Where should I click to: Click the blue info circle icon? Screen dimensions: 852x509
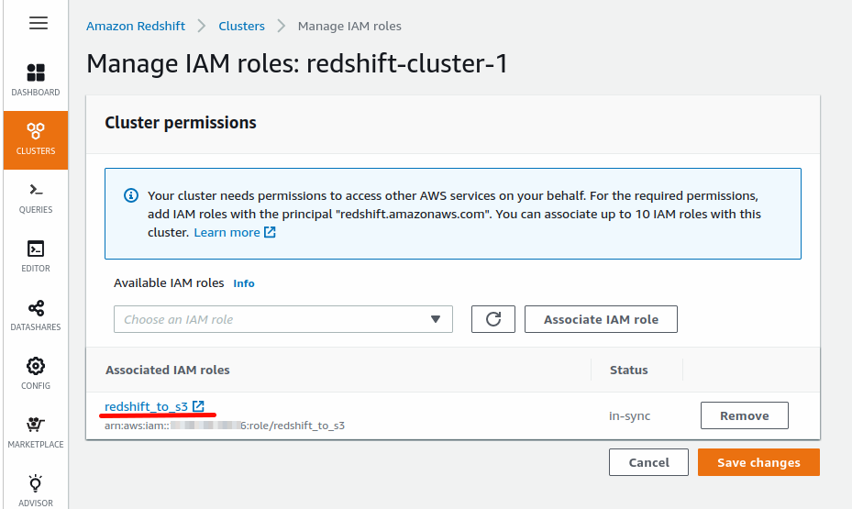[131, 196]
